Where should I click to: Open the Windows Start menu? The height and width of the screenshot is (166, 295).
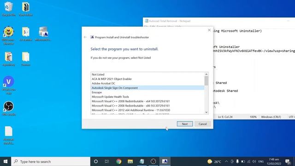[x=6, y=161]
